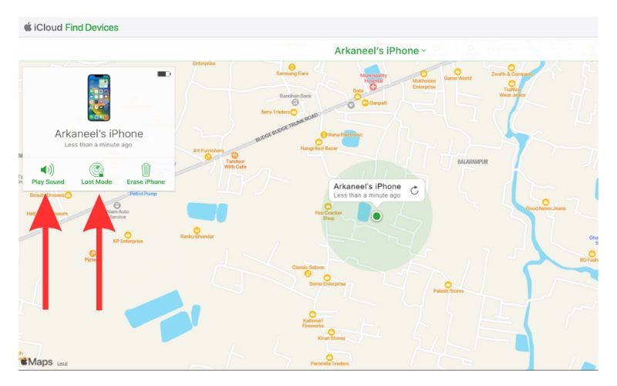Select the Palash Stores map pin
This screenshot has width=617, height=386.
pos(448,284)
